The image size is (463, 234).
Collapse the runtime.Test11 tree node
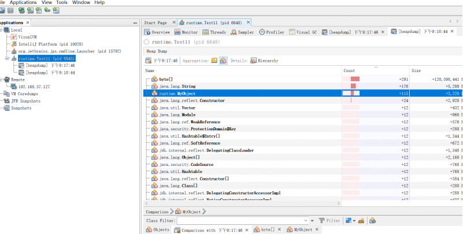[7, 58]
